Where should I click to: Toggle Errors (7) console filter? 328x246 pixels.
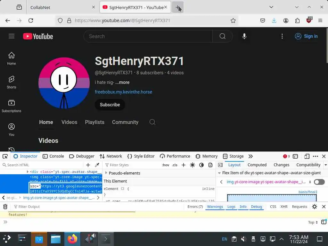(195, 207)
